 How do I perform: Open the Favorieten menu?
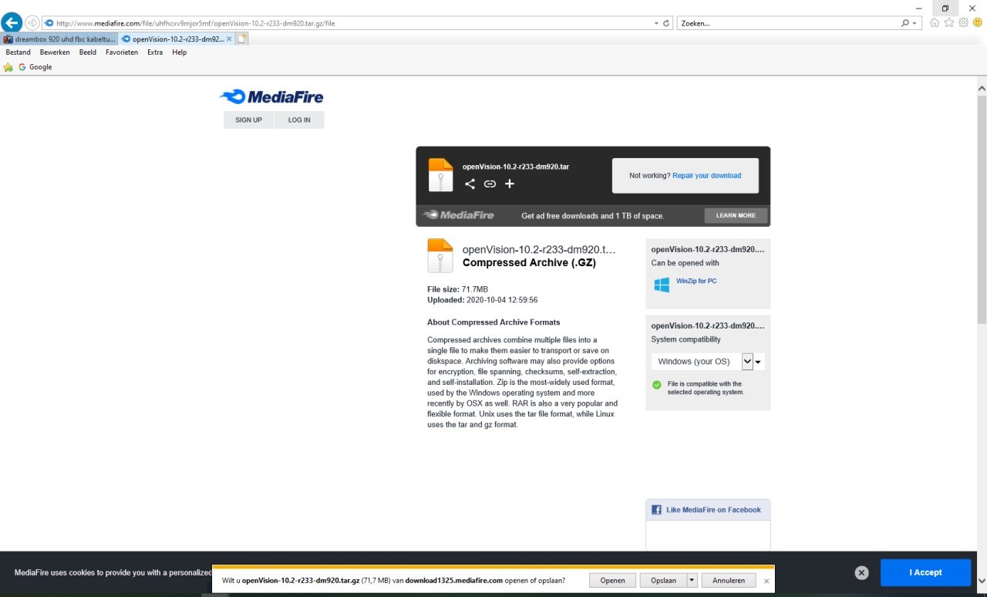(x=122, y=52)
